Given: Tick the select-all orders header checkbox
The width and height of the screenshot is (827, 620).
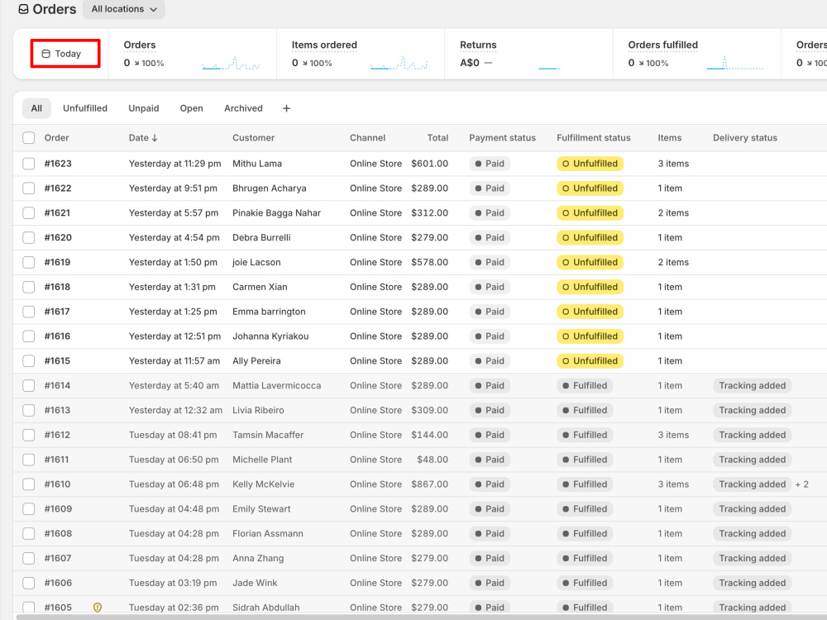Looking at the screenshot, I should click(29, 137).
